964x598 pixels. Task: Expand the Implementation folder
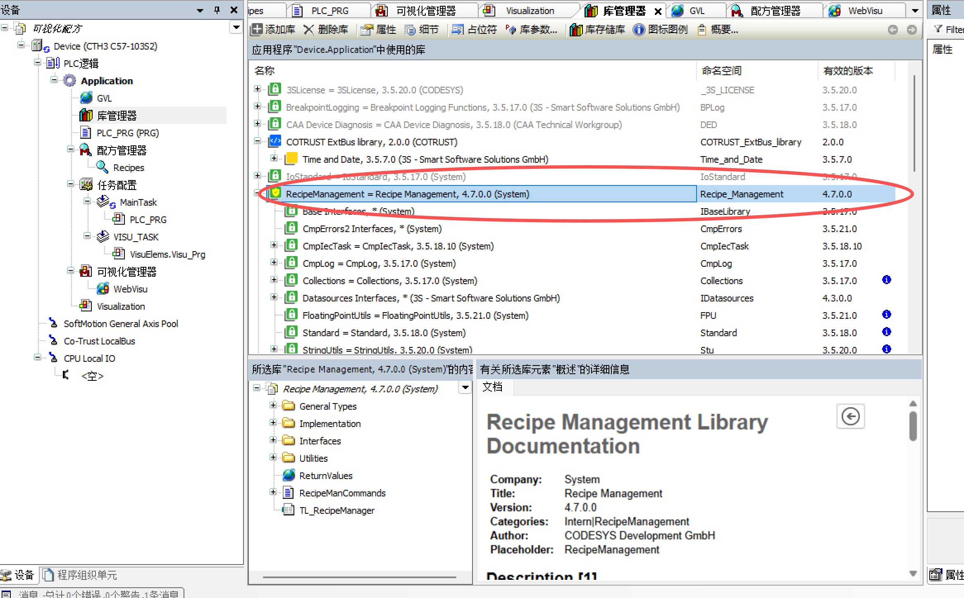(x=273, y=422)
